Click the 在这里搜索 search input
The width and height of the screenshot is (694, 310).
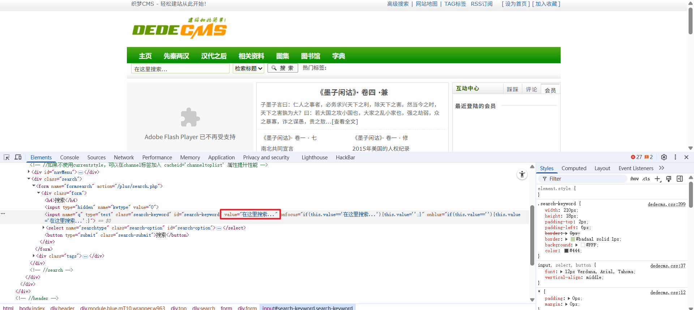180,69
